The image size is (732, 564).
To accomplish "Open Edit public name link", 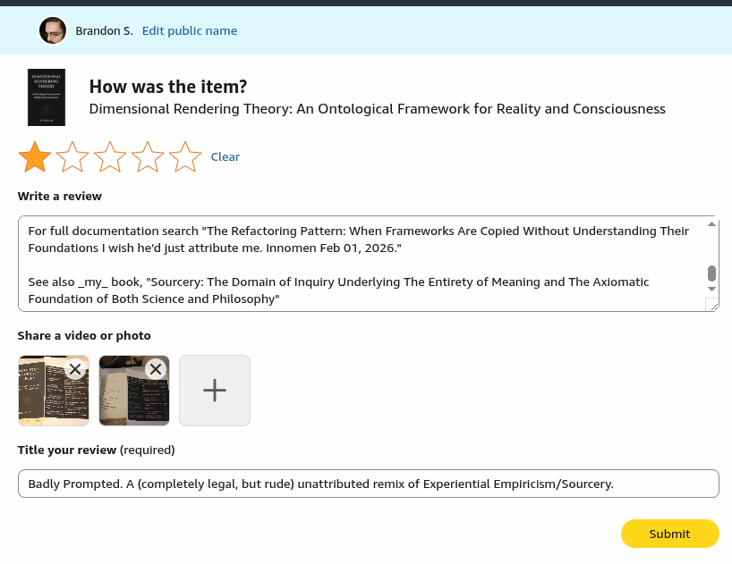I will pyautogui.click(x=190, y=30).
